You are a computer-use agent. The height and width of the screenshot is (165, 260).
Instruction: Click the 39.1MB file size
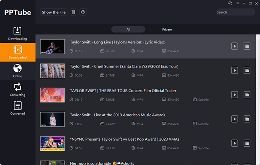point(111,148)
